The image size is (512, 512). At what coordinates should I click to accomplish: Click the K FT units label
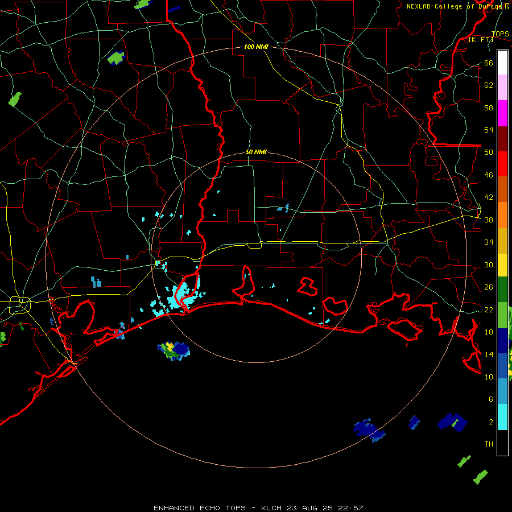point(481,40)
